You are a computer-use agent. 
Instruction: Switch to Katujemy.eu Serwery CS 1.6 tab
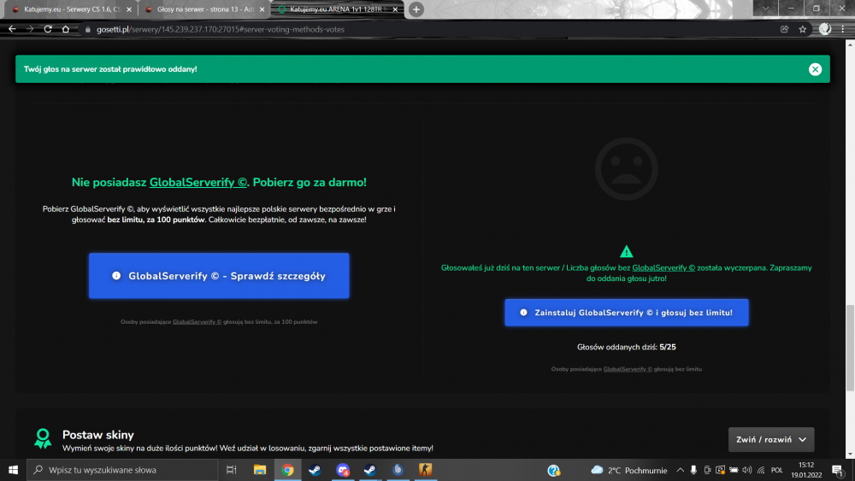click(70, 9)
